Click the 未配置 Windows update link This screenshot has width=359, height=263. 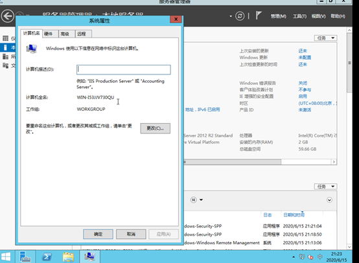tap(305, 58)
